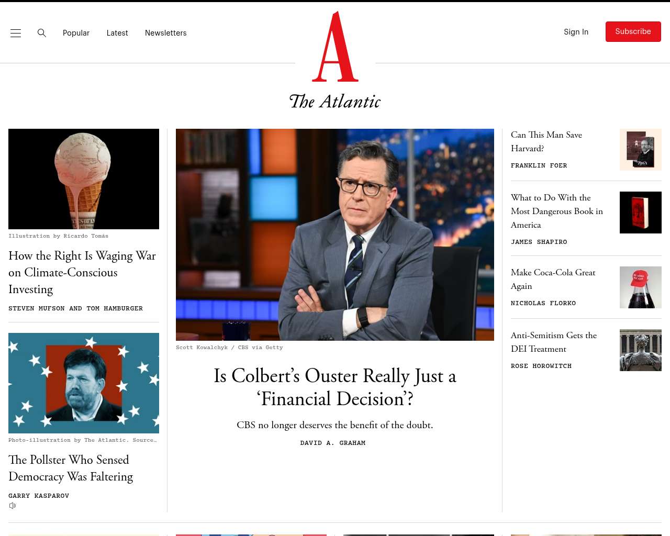This screenshot has height=536, width=670.
Task: Click the red Atlantic 'A' logo
Action: [x=335, y=47]
